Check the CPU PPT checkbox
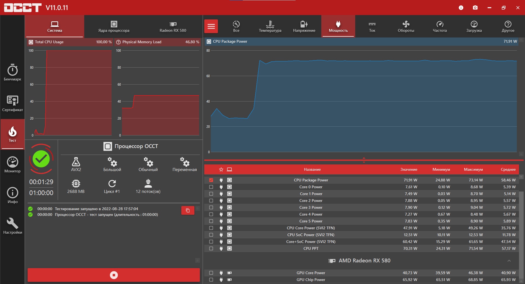525x284 pixels. pyautogui.click(x=211, y=248)
